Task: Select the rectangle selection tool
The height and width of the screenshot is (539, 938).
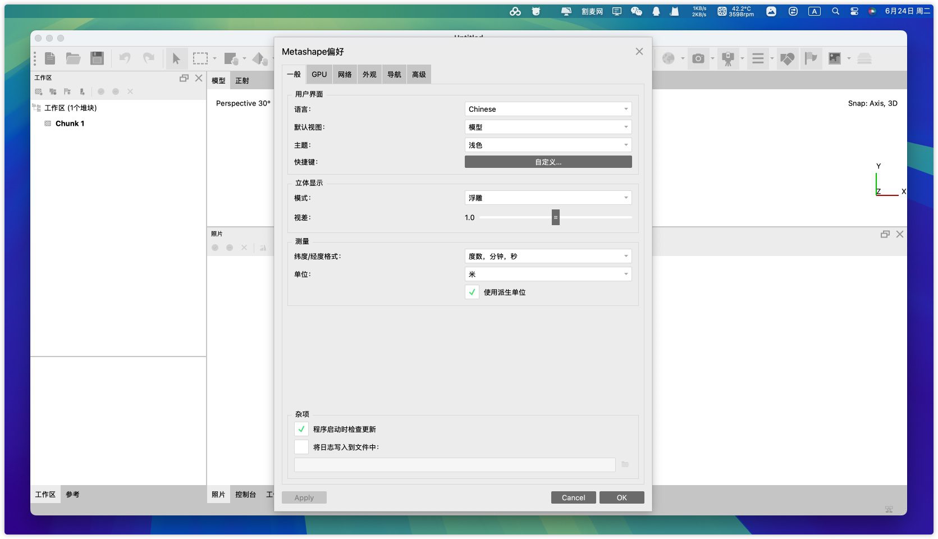Action: [200, 58]
